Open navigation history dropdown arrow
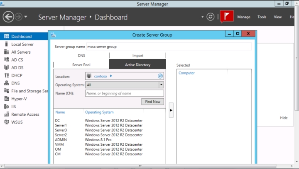Image resolution: width=299 pixels, height=169 pixels. pyautogui.click(x=26, y=17)
